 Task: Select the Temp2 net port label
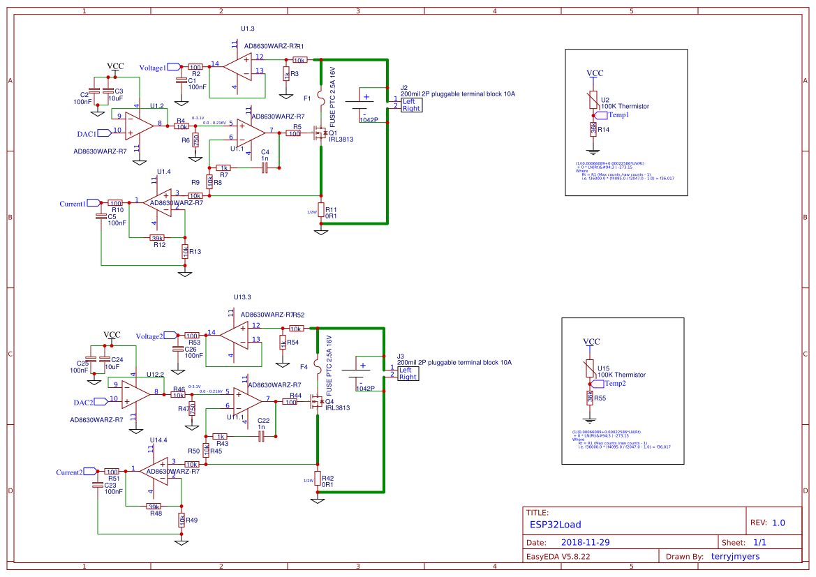click(x=609, y=384)
